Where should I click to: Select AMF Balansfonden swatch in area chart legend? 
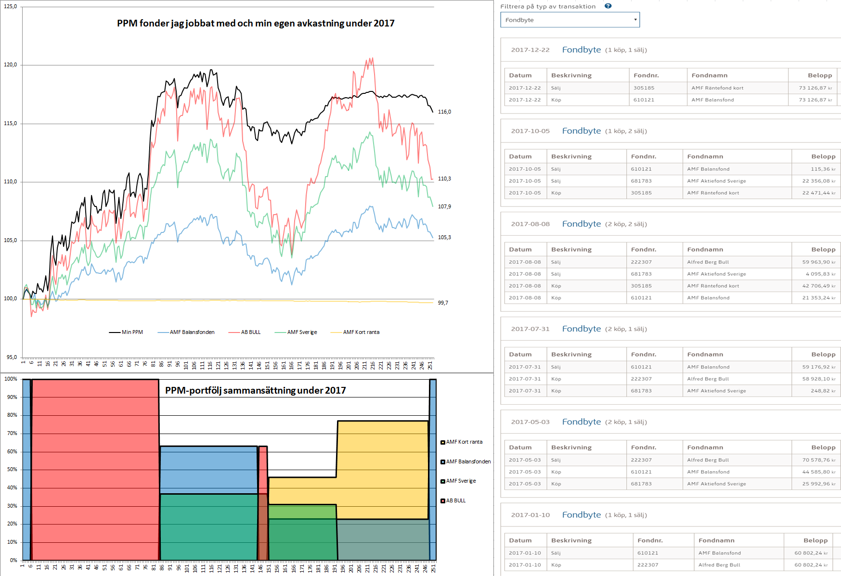pos(443,462)
